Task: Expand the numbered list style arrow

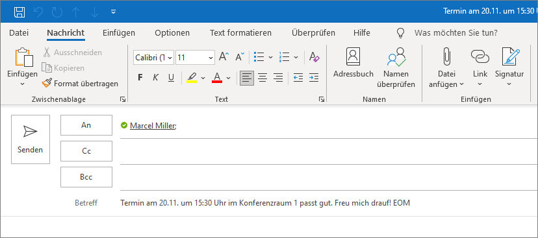Action: click(x=296, y=57)
